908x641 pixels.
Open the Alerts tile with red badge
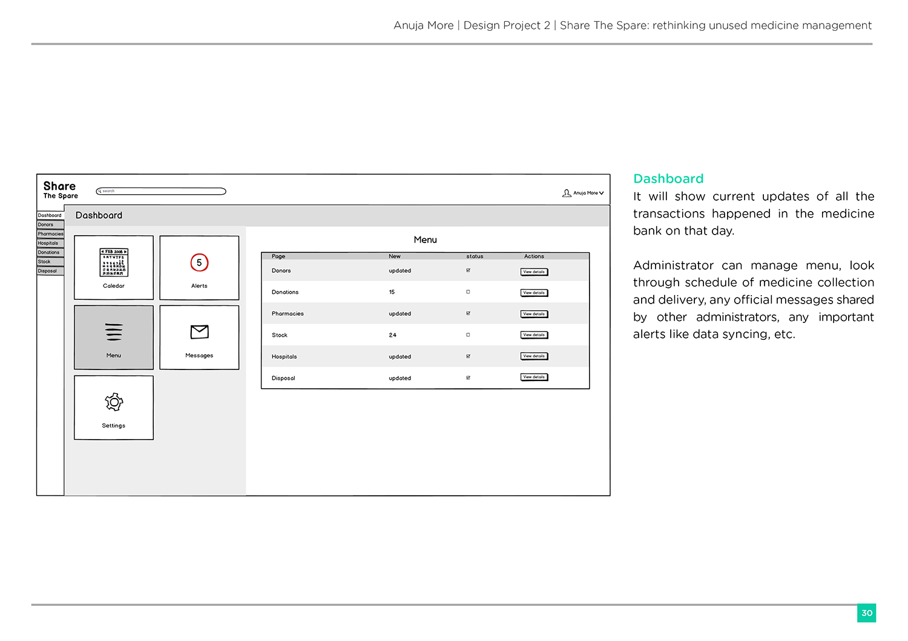[199, 264]
